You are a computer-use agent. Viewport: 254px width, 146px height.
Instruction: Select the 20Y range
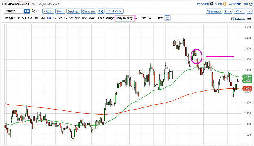point(84,18)
